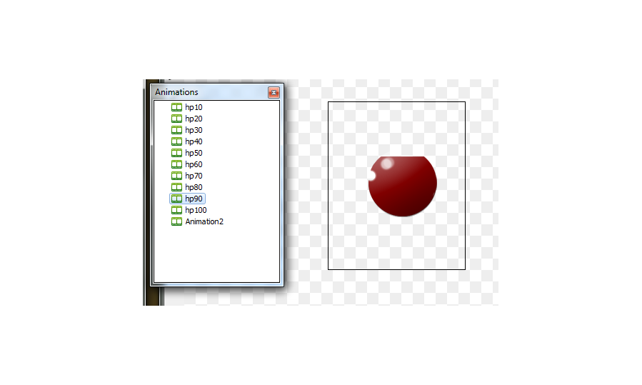Click the hp50 animation film icon
This screenshot has height=385, width=642.
(x=176, y=153)
